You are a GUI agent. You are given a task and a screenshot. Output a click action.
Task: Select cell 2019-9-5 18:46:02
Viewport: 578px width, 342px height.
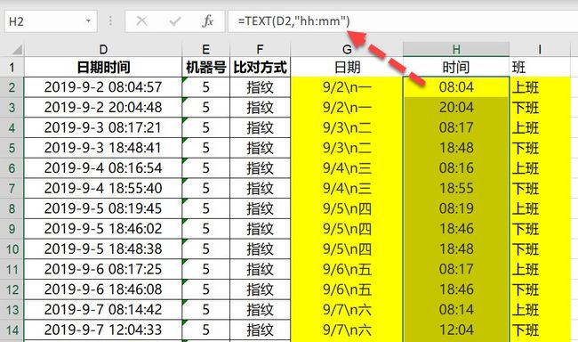tap(103, 229)
